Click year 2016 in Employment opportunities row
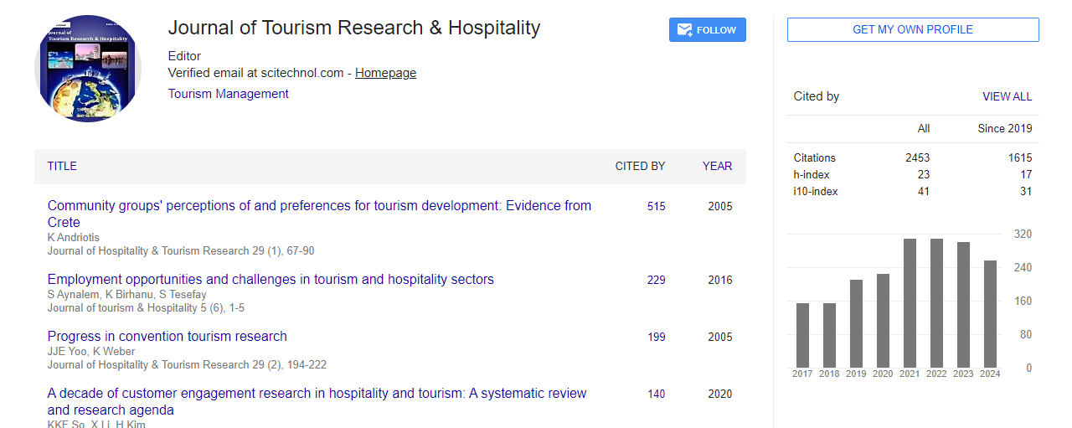The width and height of the screenshot is (1072, 428). coord(720,280)
